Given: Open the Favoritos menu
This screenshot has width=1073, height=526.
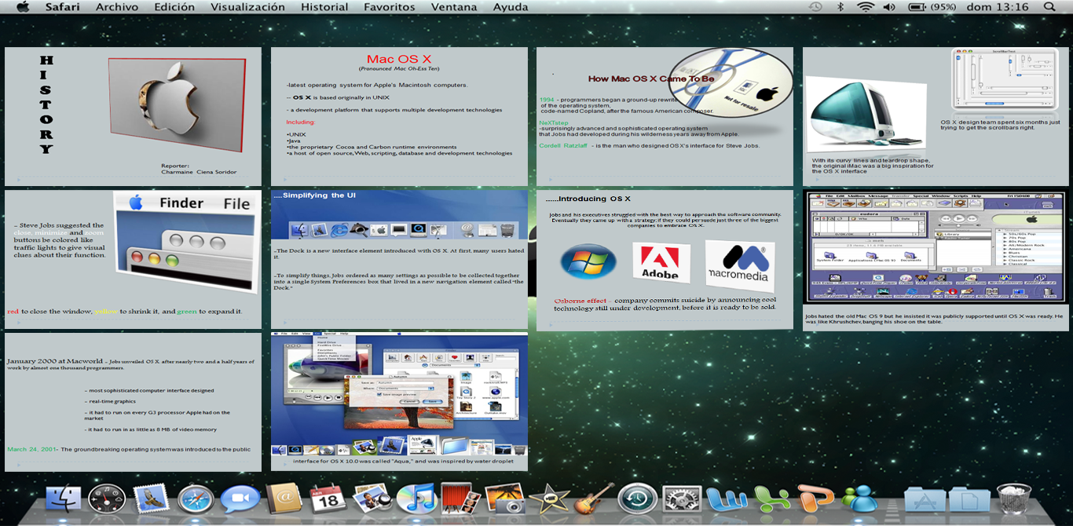Looking at the screenshot, I should [389, 7].
